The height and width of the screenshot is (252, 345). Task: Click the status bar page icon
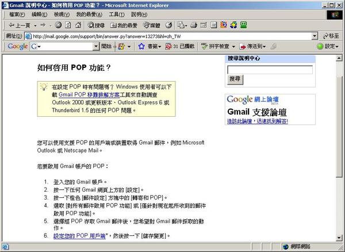pyautogui.click(x=6, y=247)
